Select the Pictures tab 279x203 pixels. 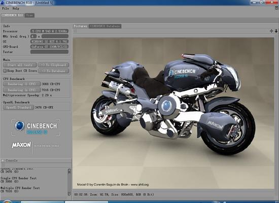click(x=80, y=26)
